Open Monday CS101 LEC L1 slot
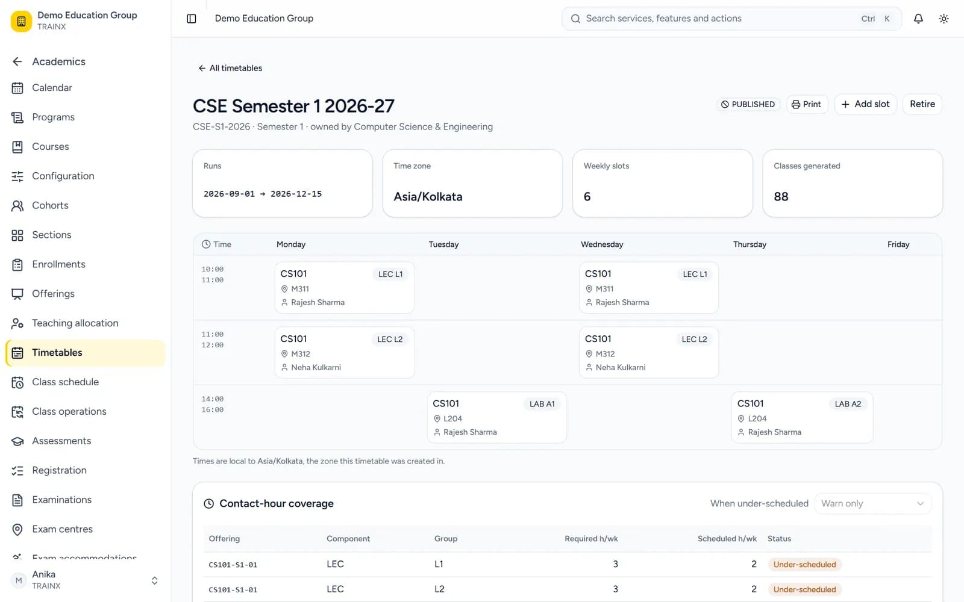The image size is (964, 602). click(x=345, y=288)
